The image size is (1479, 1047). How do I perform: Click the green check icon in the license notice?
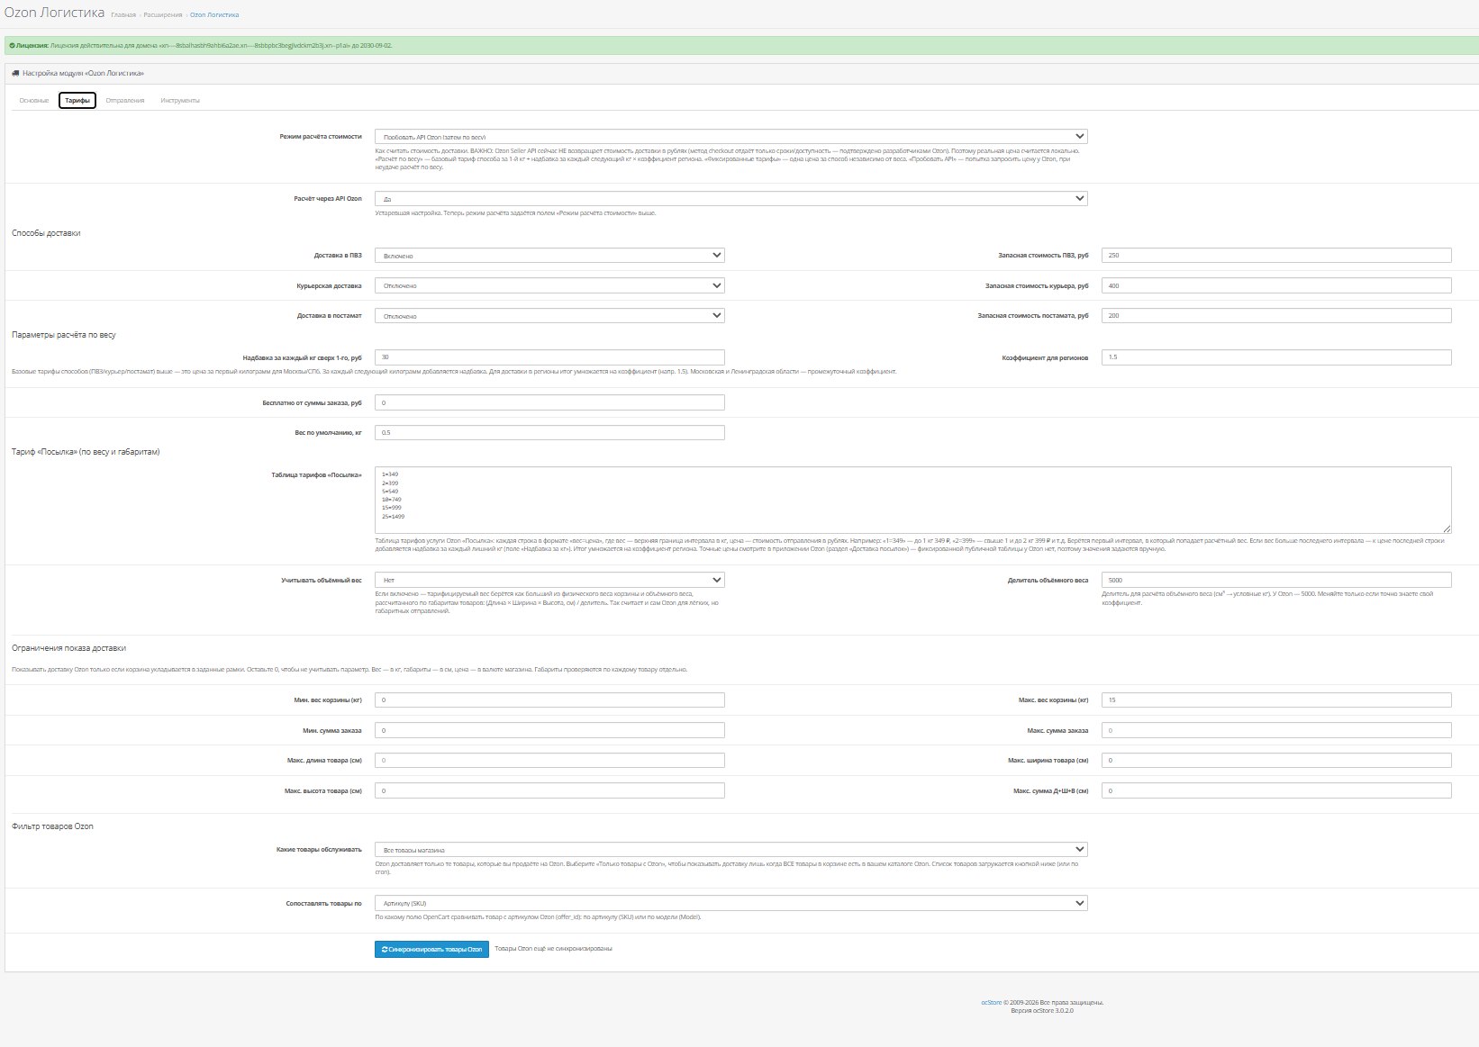click(12, 45)
